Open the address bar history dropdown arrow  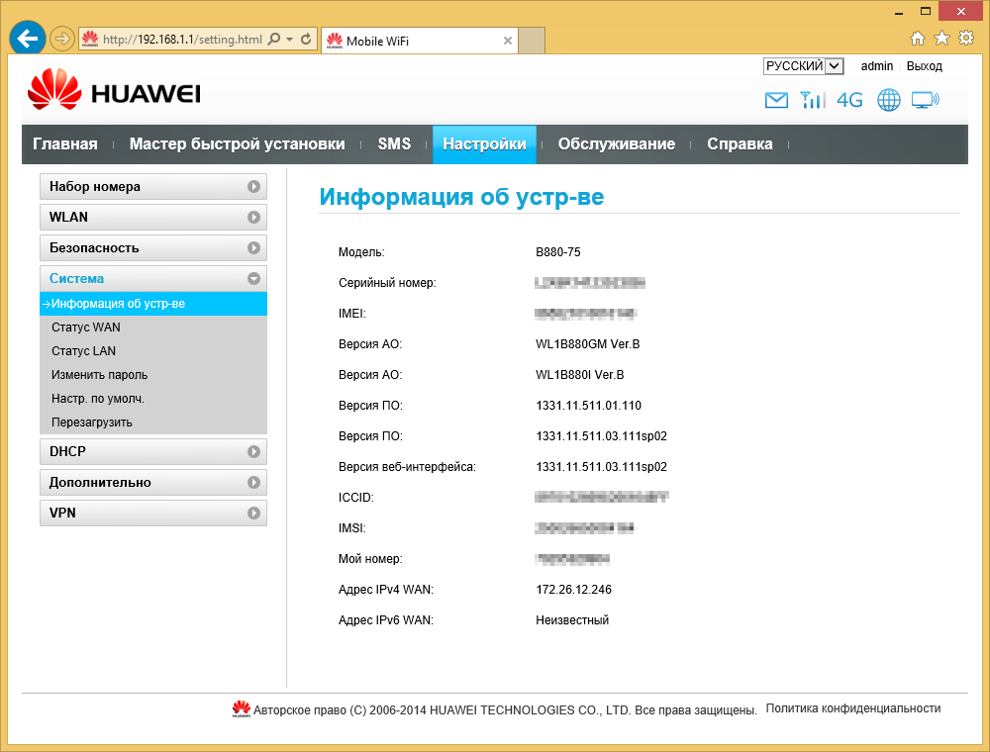pyautogui.click(x=290, y=40)
